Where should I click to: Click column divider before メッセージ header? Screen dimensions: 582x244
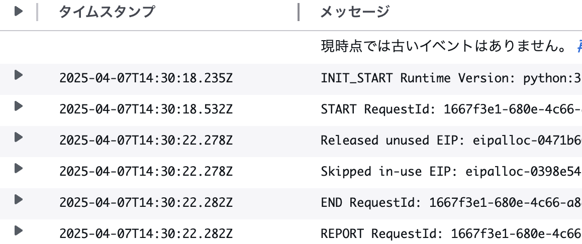coord(299,12)
